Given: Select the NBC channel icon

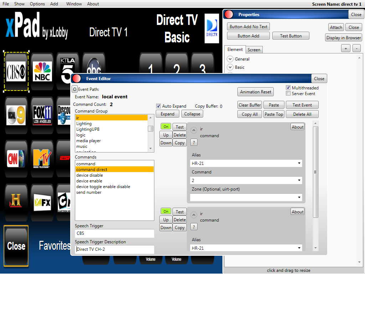Looking at the screenshot, I should click(x=42, y=71).
